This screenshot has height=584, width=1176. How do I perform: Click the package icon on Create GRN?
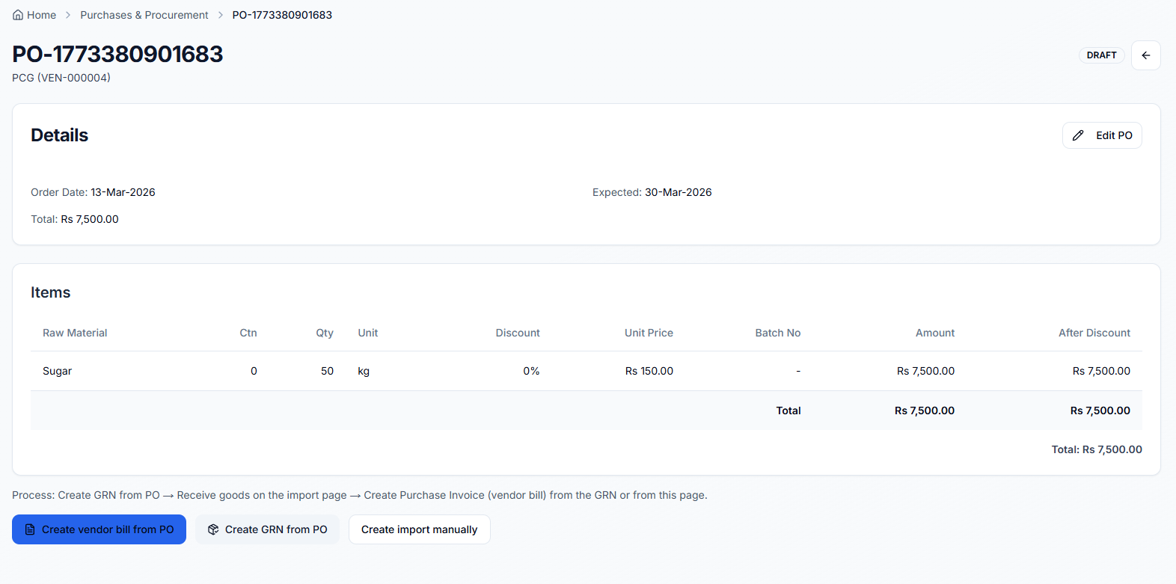[x=213, y=529]
